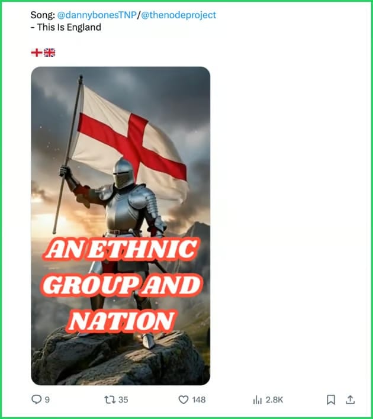Click the 'This Is England' tweet text
Image resolution: width=373 pixels, height=419 pixels.
(69, 27)
